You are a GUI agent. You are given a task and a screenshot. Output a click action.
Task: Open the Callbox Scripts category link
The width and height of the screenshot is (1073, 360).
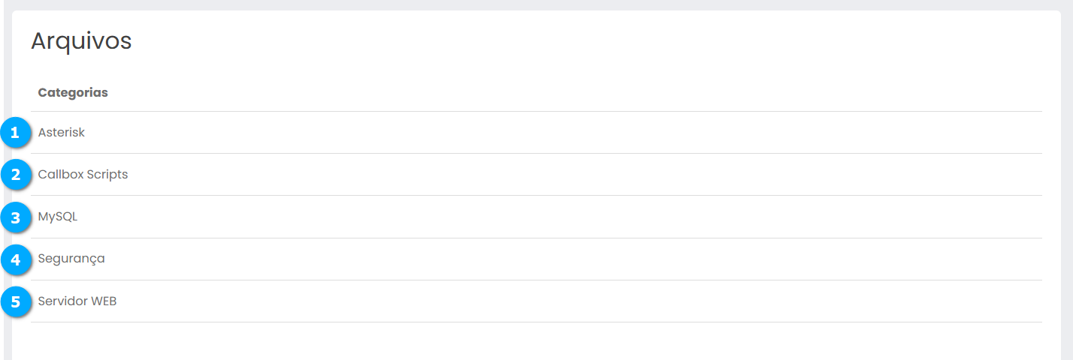83,175
